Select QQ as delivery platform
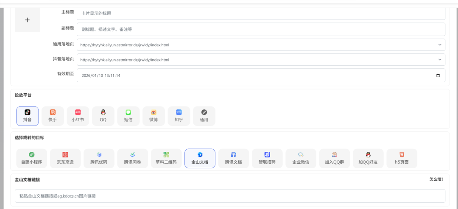This screenshot has height=209, width=458. click(x=103, y=116)
